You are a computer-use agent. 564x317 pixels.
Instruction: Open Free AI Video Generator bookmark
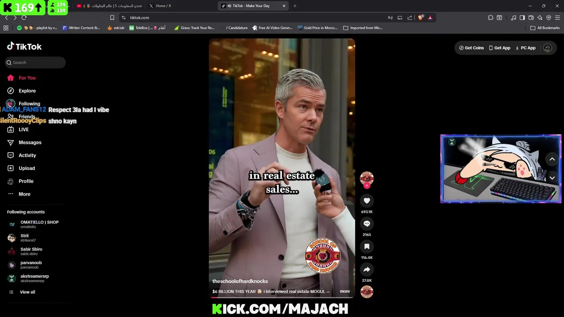point(272,28)
